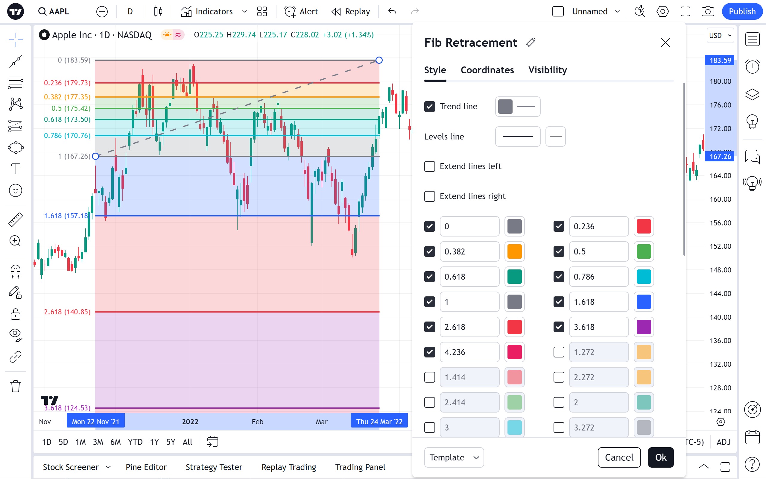Image resolution: width=766 pixels, height=479 pixels.
Task: Click the trash icon to remove drawings
Action: pyautogui.click(x=16, y=386)
